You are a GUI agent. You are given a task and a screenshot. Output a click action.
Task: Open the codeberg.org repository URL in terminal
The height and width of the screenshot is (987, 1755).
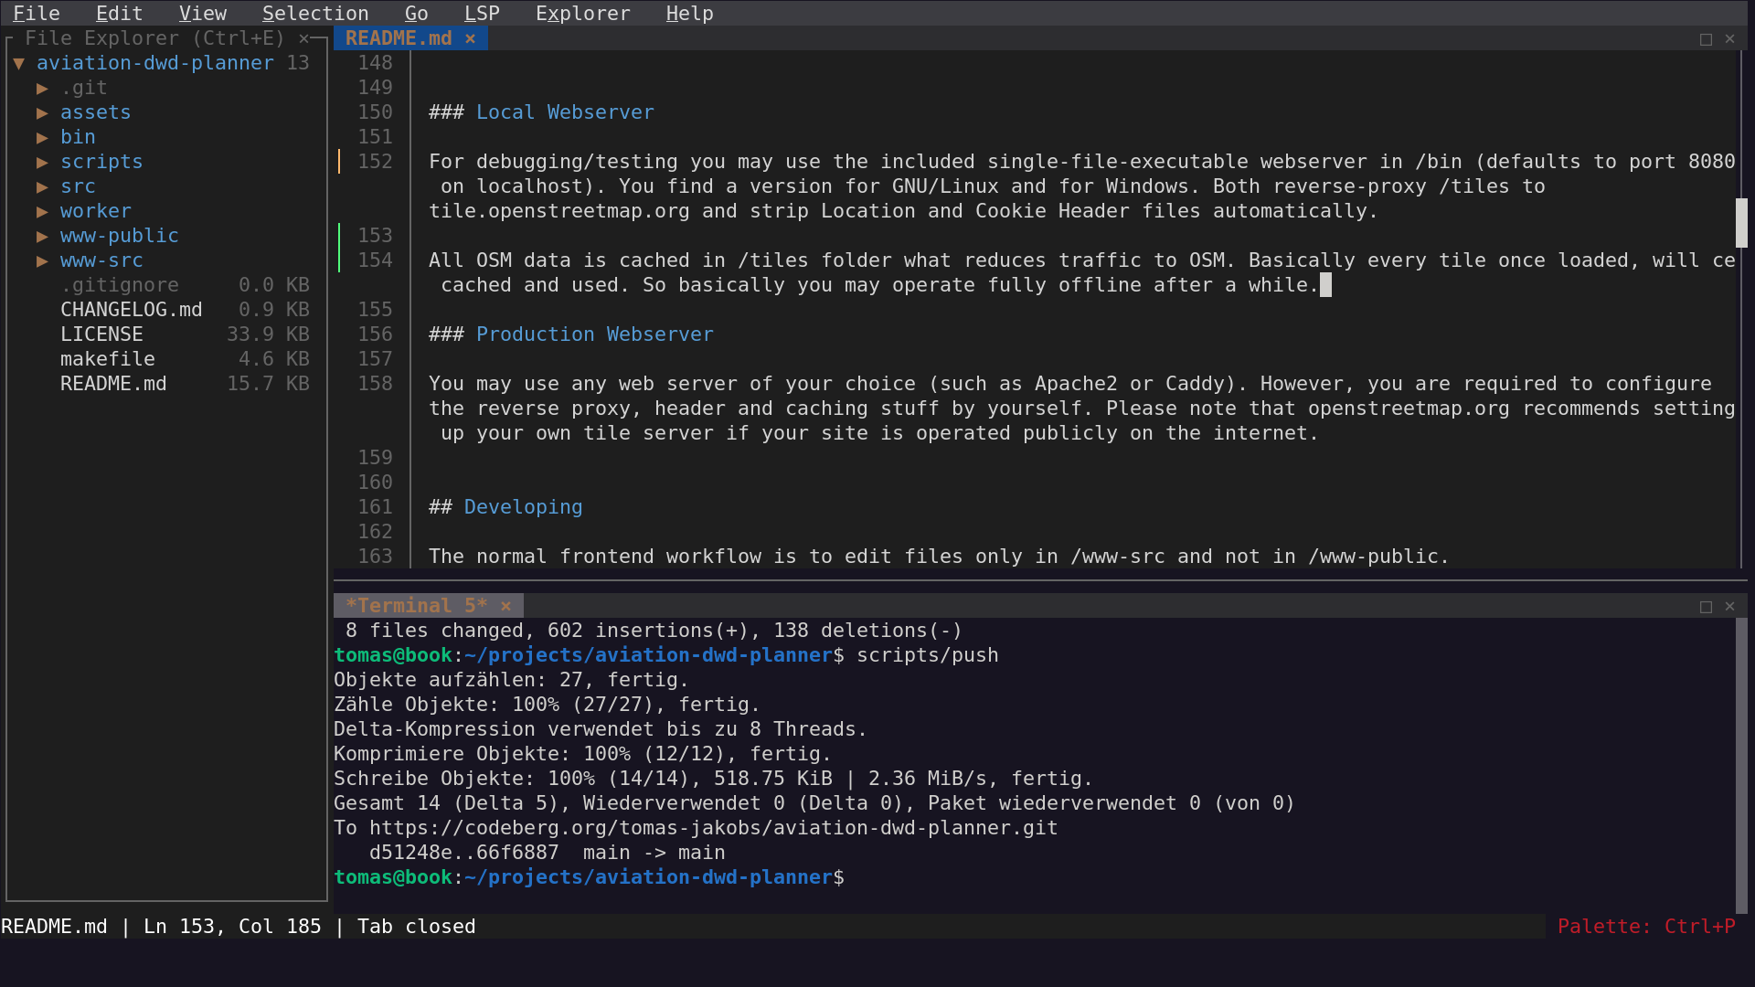[x=713, y=828]
